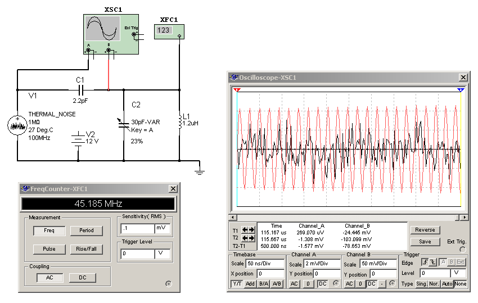Open oscilloscope trigger Level unit selector

click(x=459, y=273)
